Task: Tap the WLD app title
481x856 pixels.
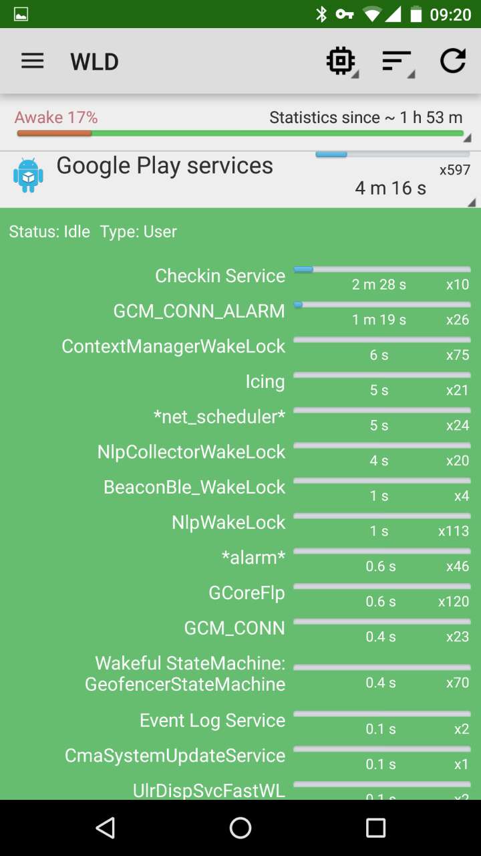Action: pyautogui.click(x=94, y=62)
